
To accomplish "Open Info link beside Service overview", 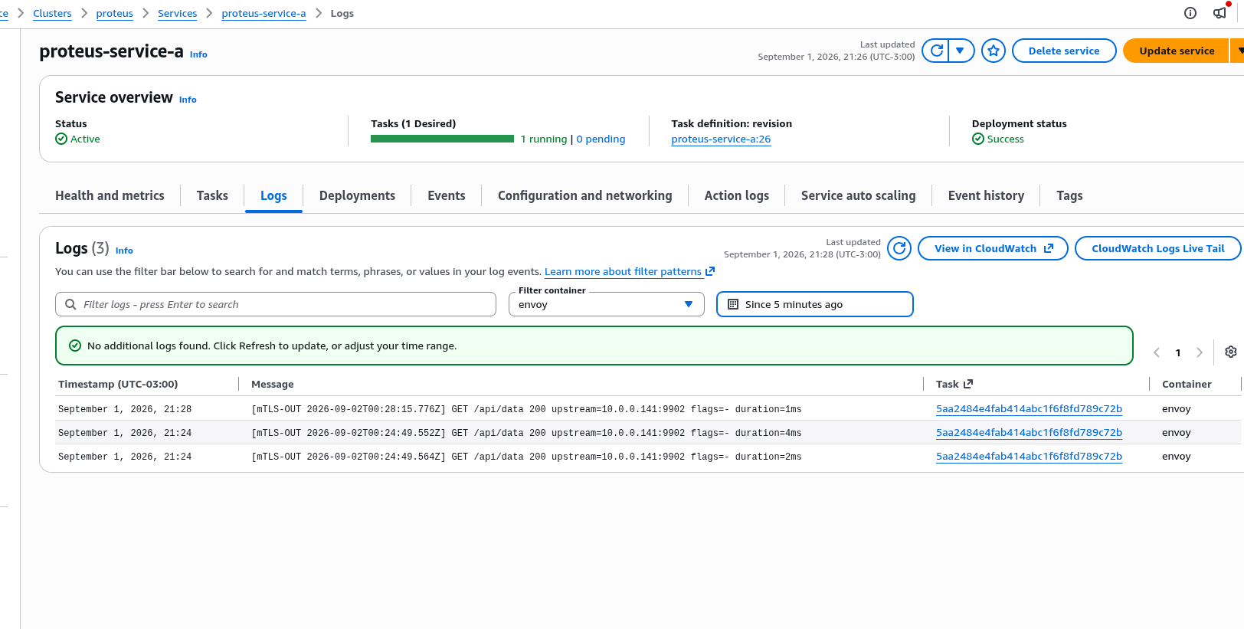I will (x=188, y=100).
